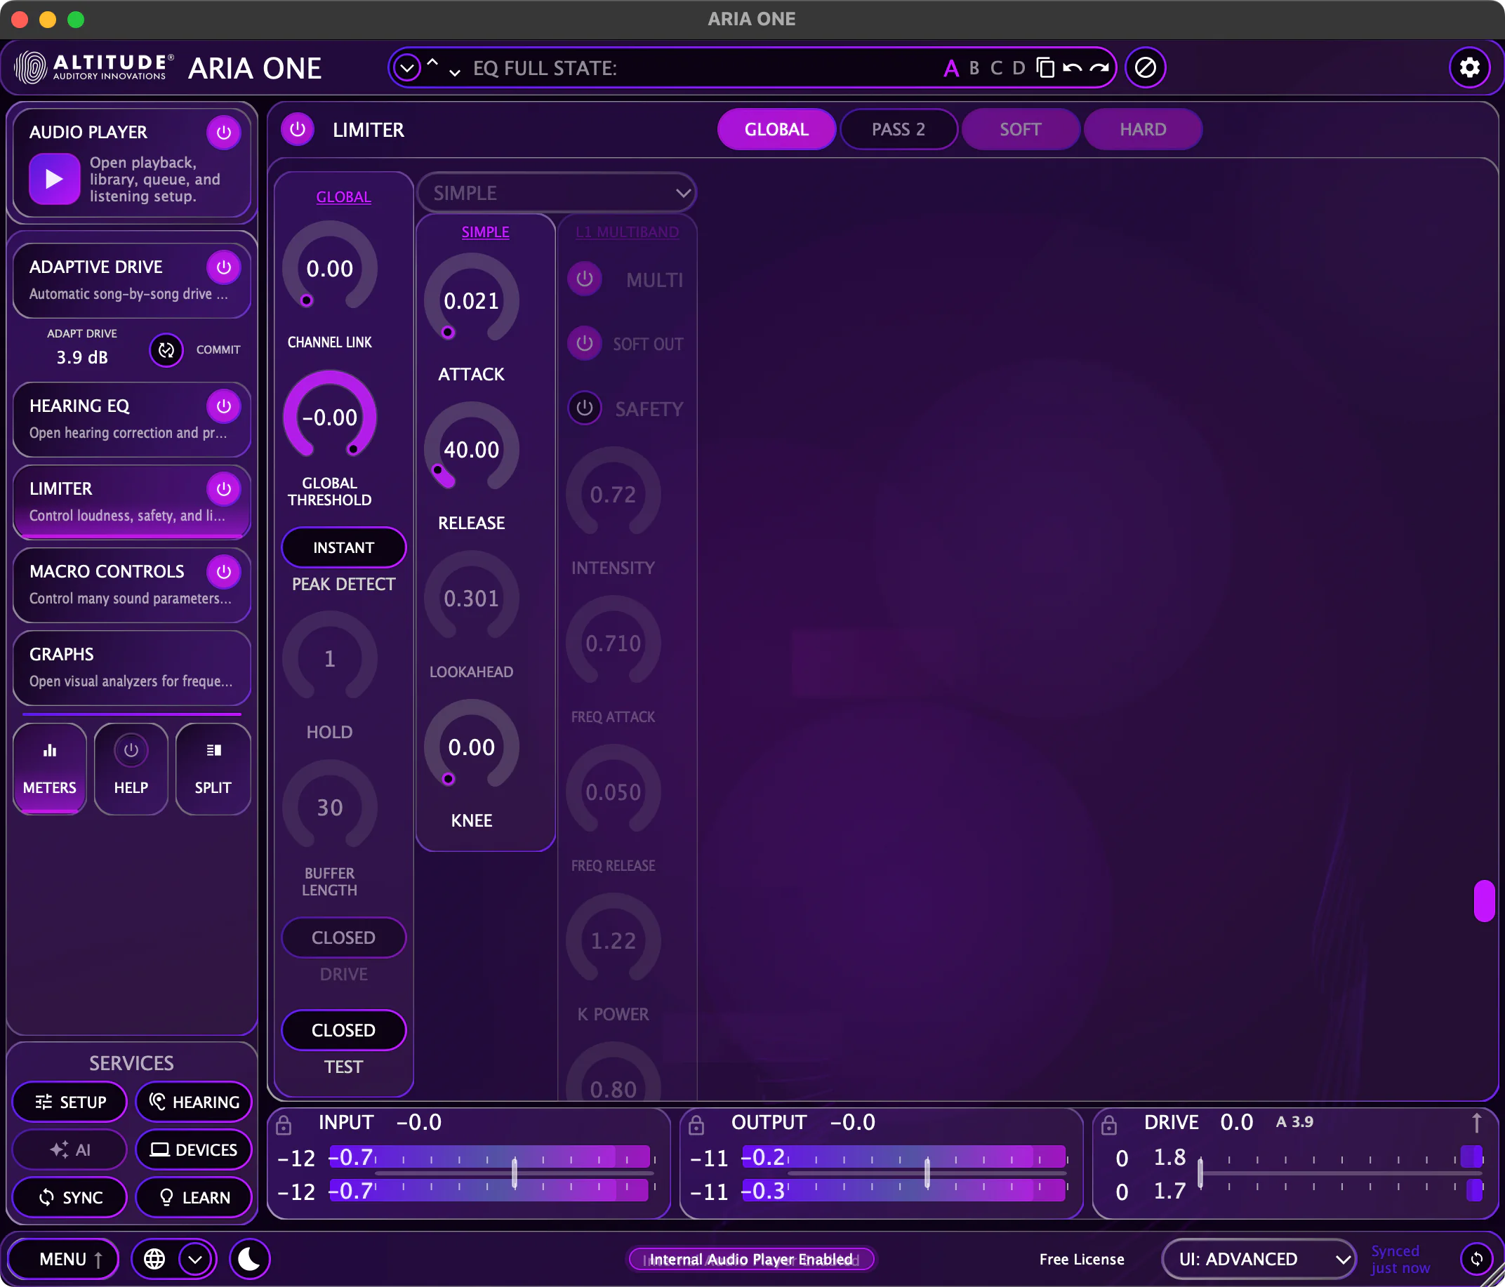
Task: Open the SIMPLE mode dropdown
Action: 557,193
